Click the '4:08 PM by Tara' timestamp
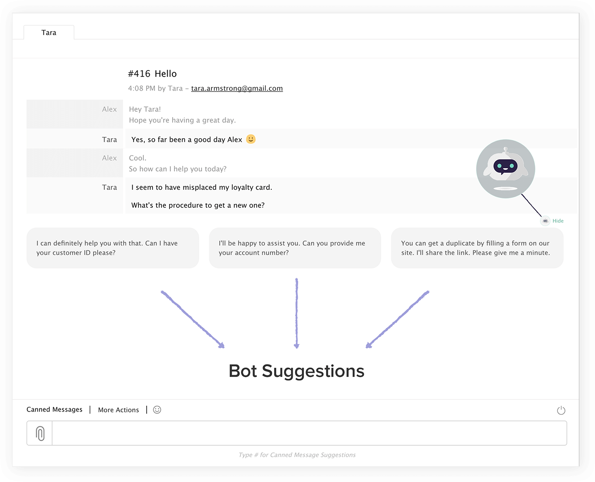595x482 pixels. (155, 88)
